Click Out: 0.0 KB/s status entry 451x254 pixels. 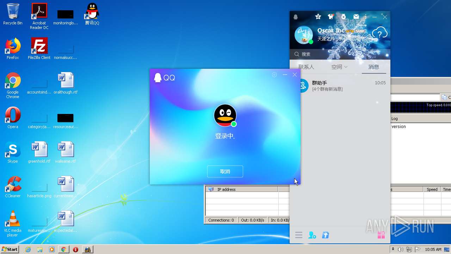click(x=253, y=220)
